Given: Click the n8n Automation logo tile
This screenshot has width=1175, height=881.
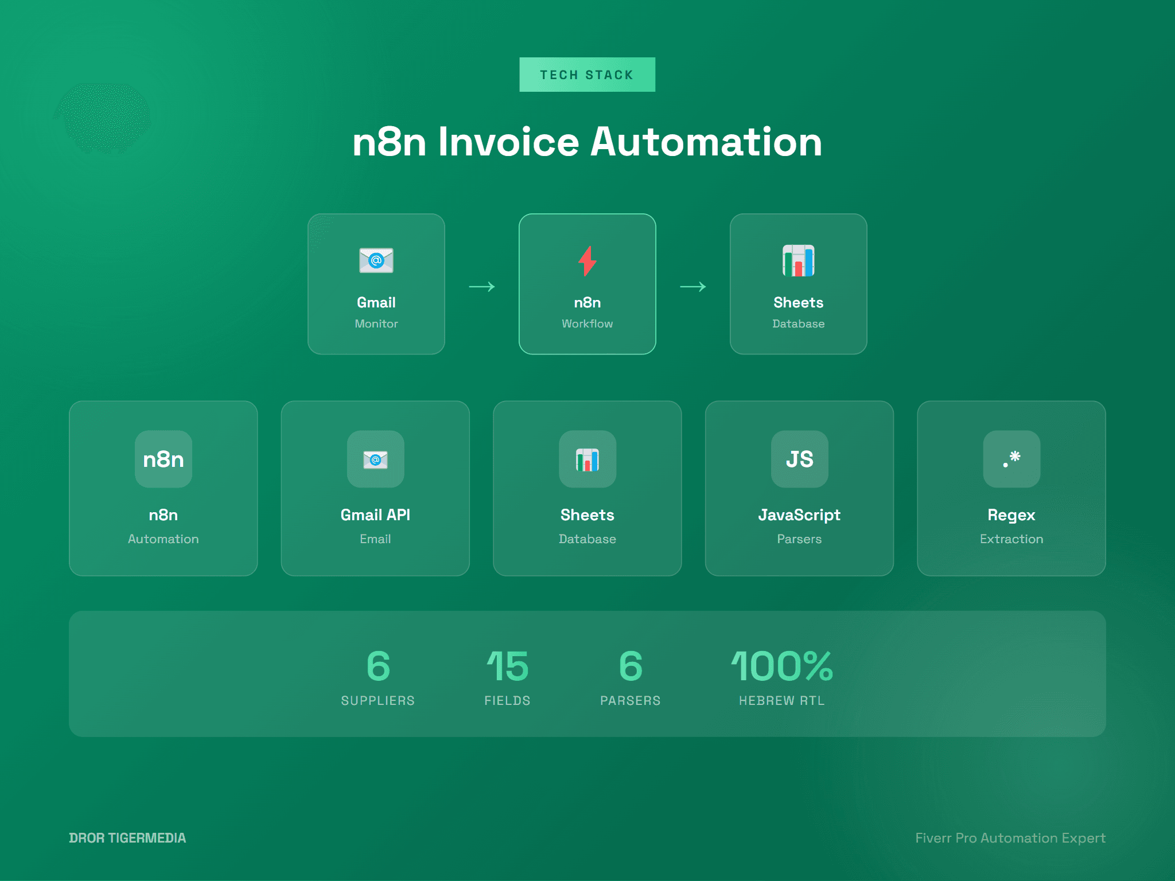Looking at the screenshot, I should [x=163, y=459].
